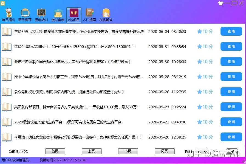Click 查看 for the 售价2468元暴利项目 item

pos(231,47)
